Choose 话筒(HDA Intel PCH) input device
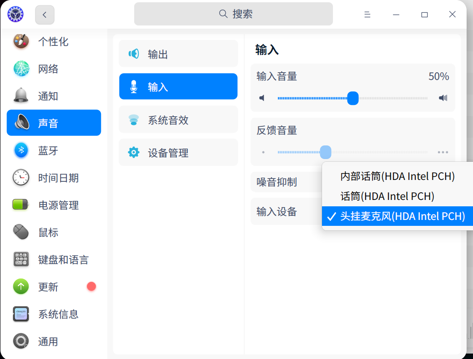 [387, 196]
